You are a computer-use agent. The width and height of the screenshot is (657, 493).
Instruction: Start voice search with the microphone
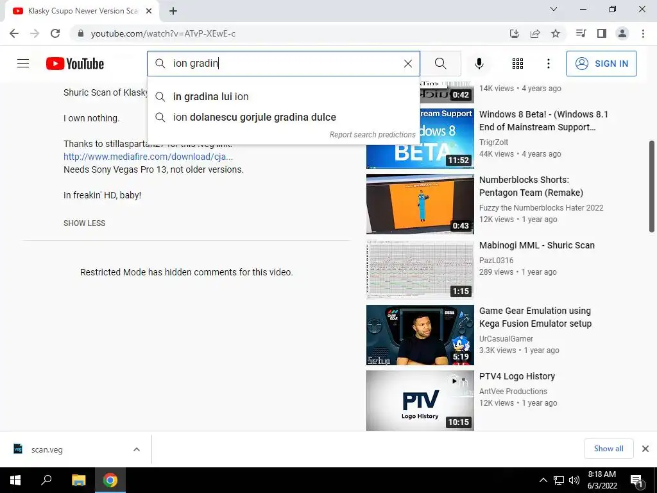479,64
